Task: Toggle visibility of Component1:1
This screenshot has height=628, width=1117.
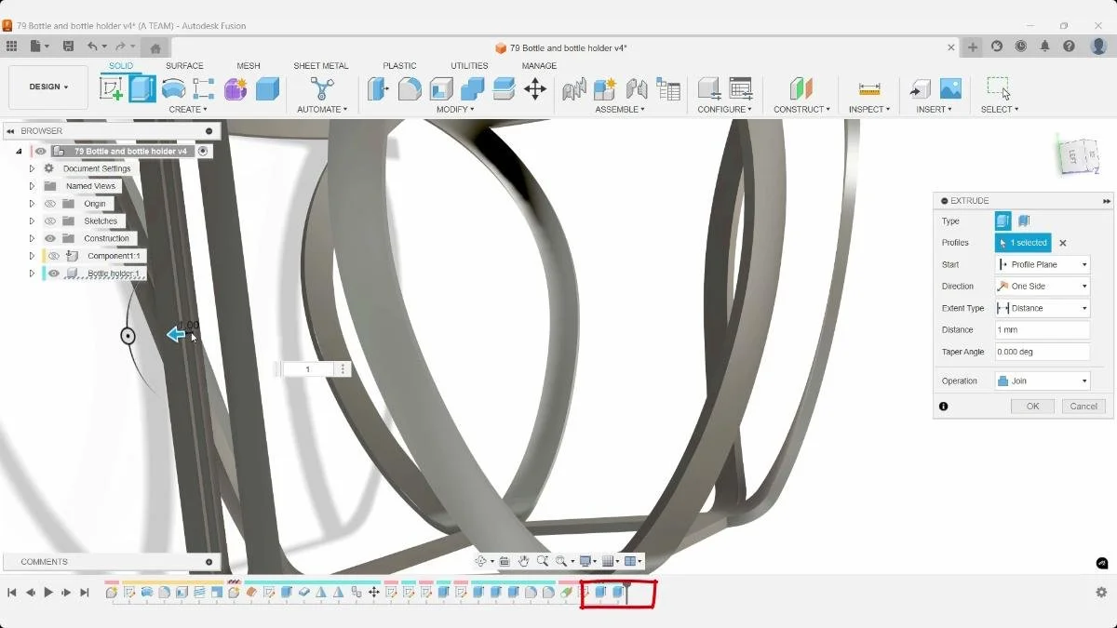Action: [x=54, y=256]
